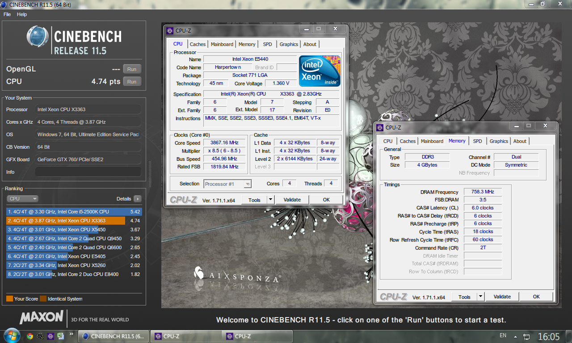This screenshot has height=343, width=572.
Task: Select ranking row Core 2 Duo CPU E8400
Action: pyautogui.click(x=74, y=274)
